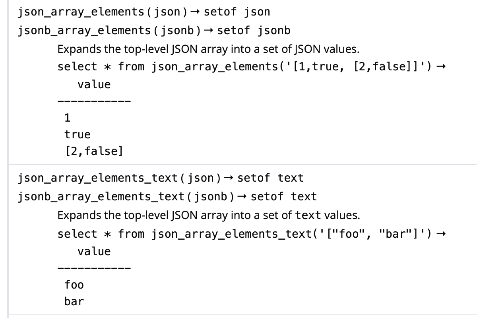
Task: Click the output value '1'
Action: (x=67, y=118)
